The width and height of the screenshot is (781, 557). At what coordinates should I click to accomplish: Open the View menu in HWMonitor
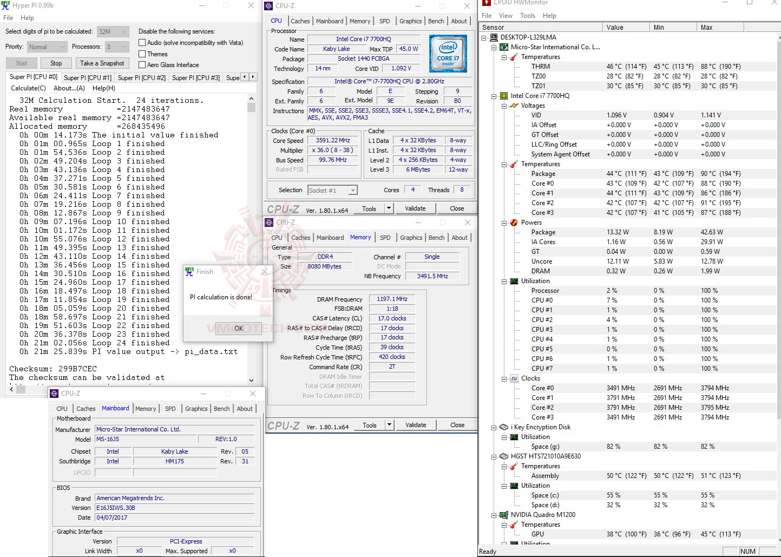pyautogui.click(x=506, y=15)
